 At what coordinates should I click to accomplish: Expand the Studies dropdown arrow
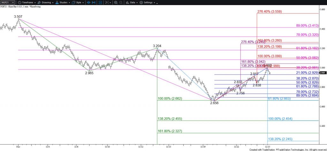coord(69,3)
